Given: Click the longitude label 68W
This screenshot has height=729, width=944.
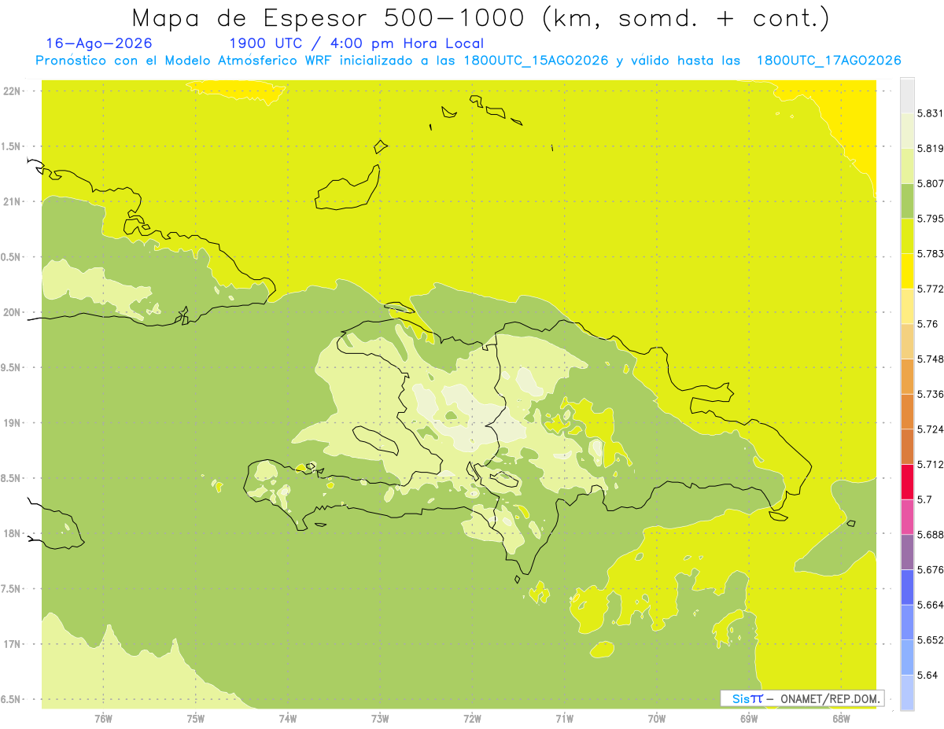Looking at the screenshot, I should coord(841,718).
